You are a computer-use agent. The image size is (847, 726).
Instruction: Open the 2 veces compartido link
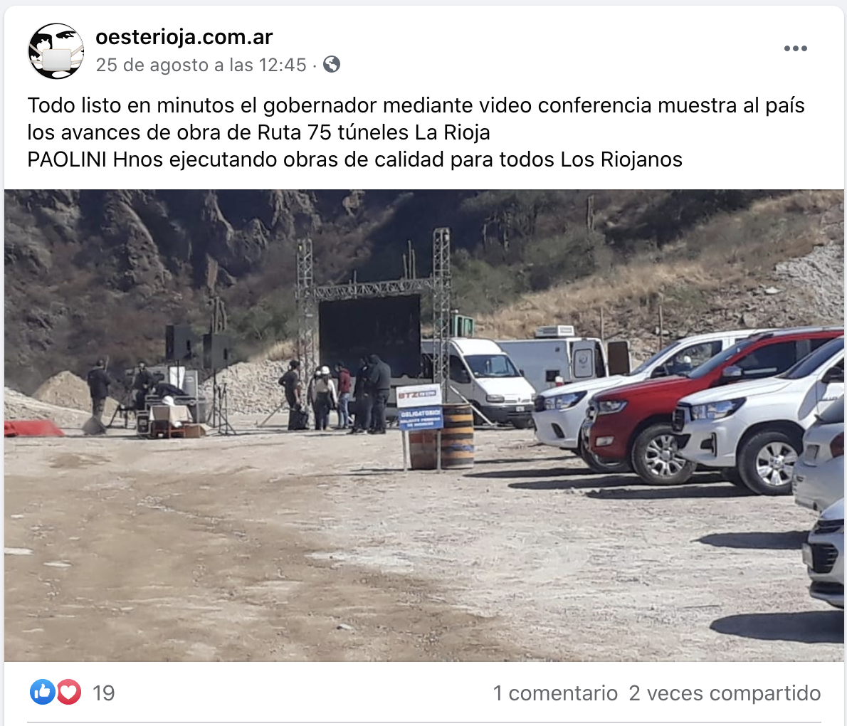pos(725,693)
